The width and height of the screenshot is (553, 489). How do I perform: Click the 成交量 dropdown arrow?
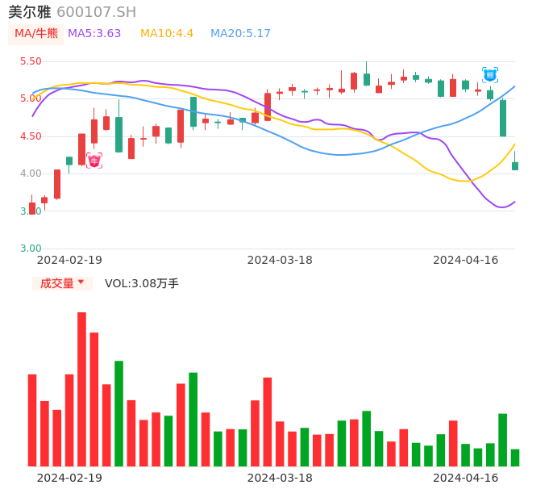[81, 282]
